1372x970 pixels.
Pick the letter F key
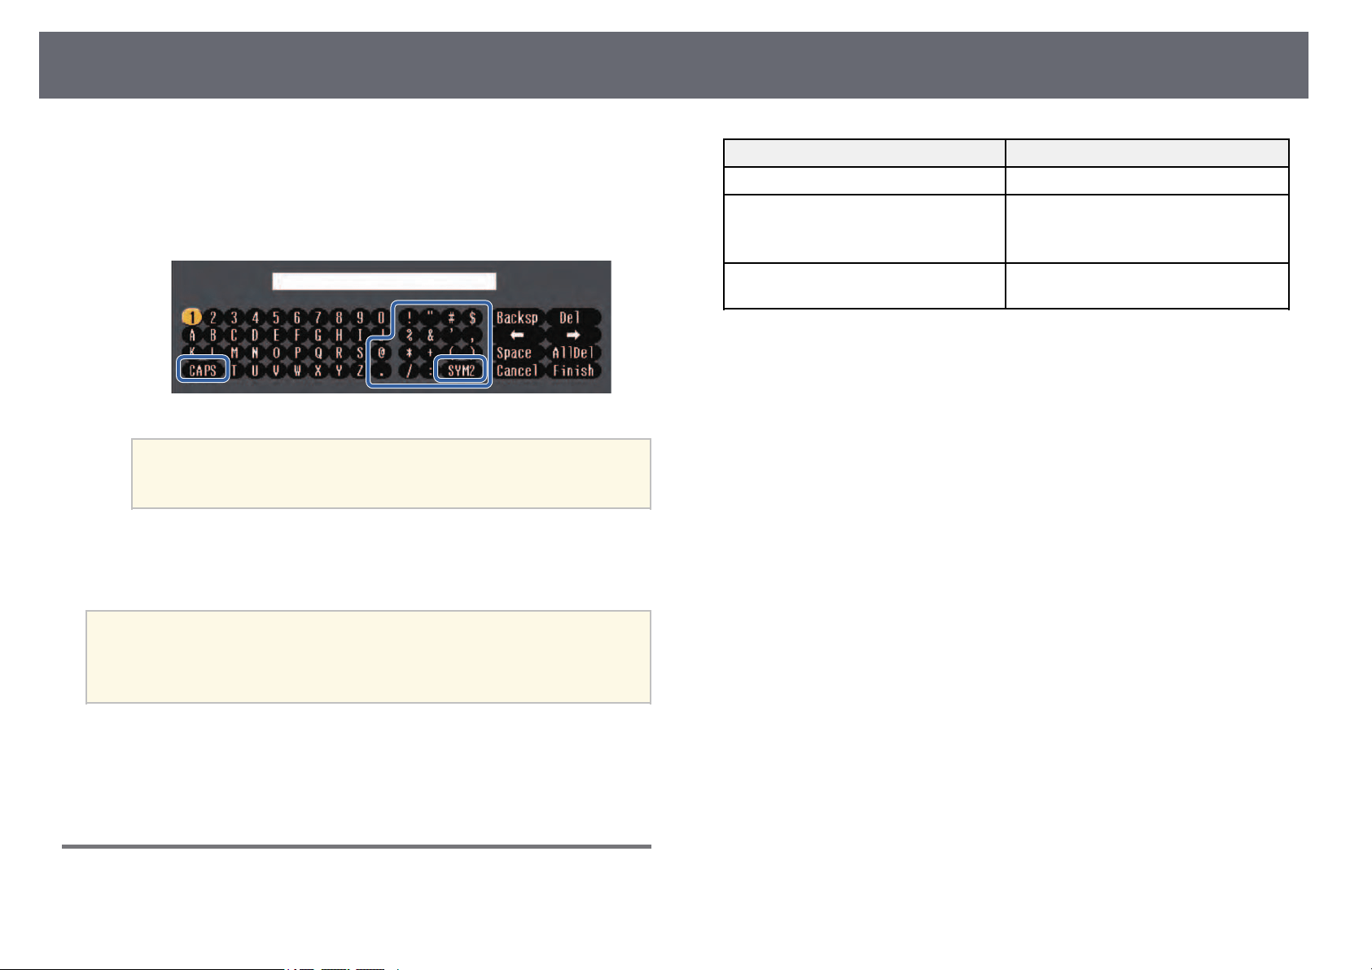point(297,335)
